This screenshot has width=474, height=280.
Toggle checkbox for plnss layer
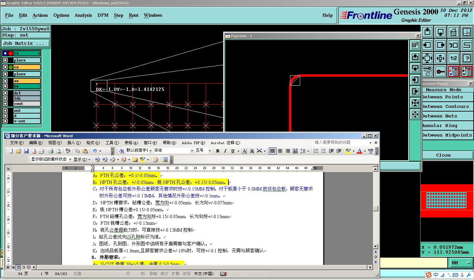pos(5,74)
